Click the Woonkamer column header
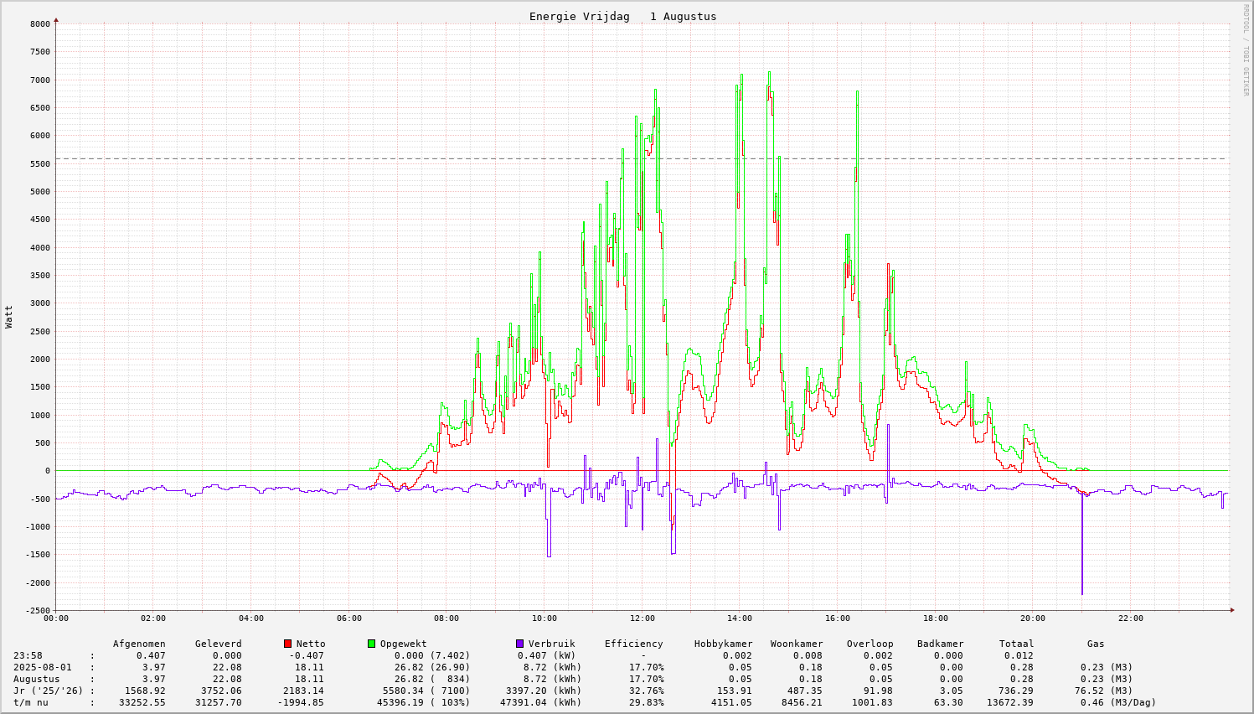 [797, 644]
